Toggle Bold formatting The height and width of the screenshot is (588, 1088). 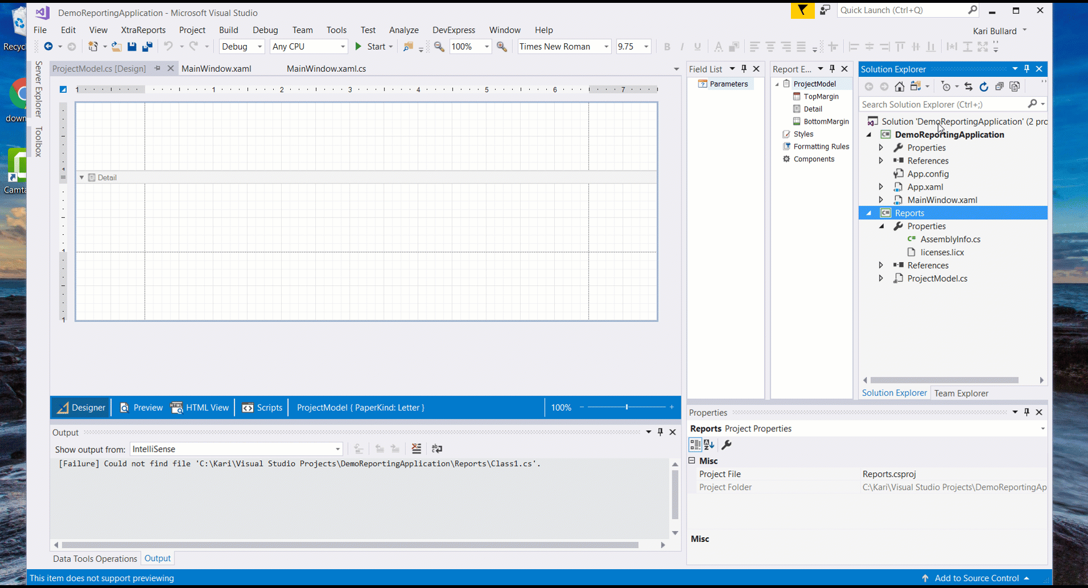[667, 47]
